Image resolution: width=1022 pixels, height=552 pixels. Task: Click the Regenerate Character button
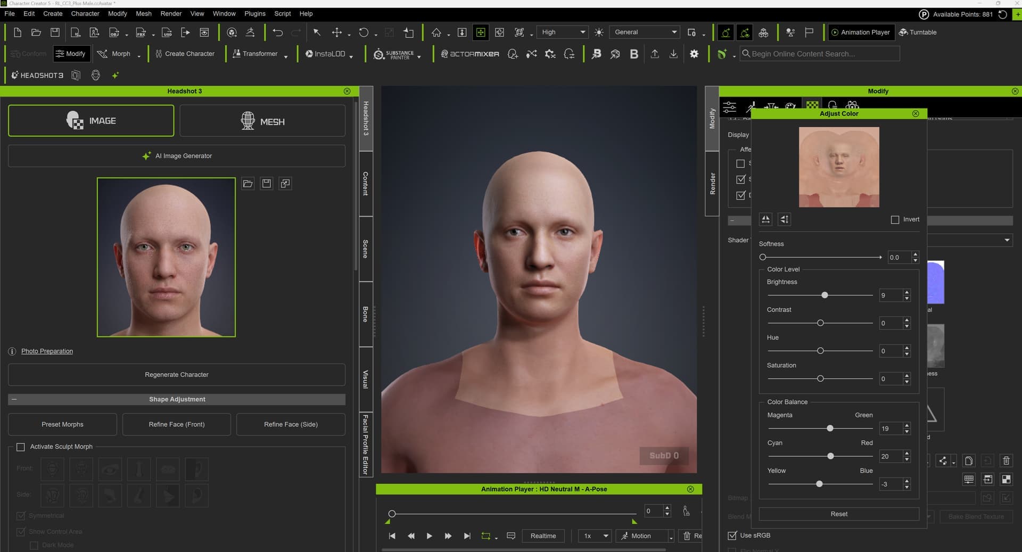pyautogui.click(x=177, y=375)
